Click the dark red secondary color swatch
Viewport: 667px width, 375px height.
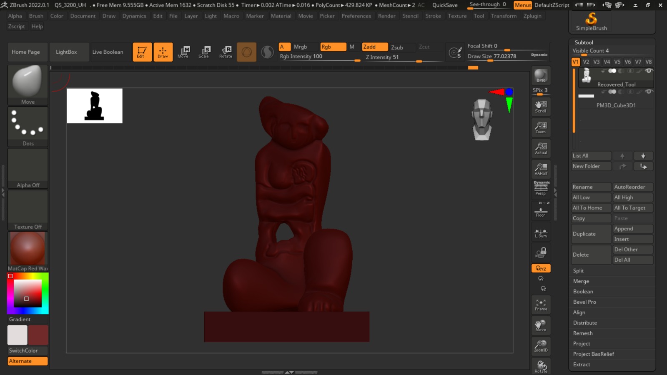click(x=38, y=335)
